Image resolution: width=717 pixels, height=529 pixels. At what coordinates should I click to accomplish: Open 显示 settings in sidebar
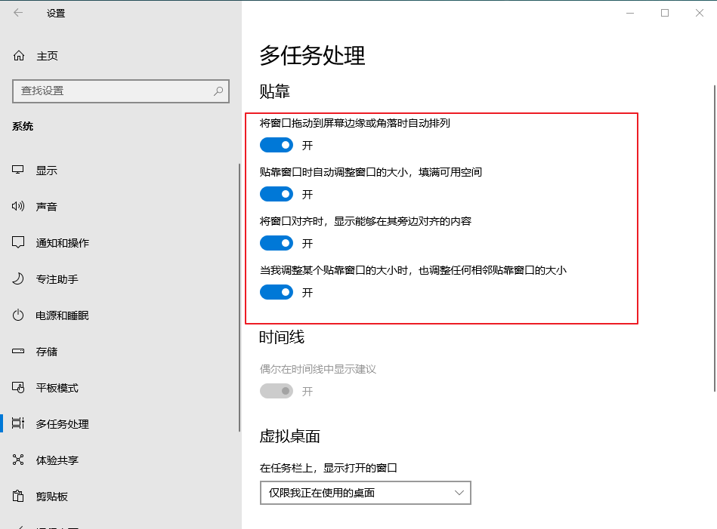point(47,170)
